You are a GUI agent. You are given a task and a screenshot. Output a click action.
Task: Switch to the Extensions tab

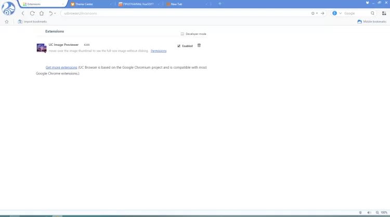click(x=41, y=4)
